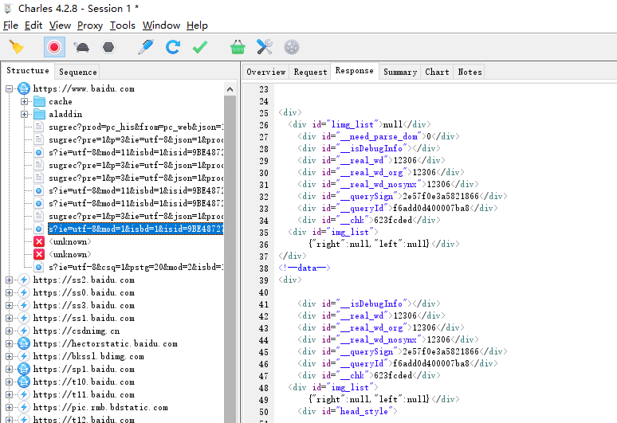617x423 pixels.
Task: Expand the https://t11.baidu.com host
Action: [9, 394]
